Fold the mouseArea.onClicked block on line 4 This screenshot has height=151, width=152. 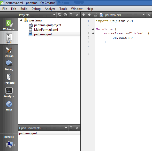93,33
